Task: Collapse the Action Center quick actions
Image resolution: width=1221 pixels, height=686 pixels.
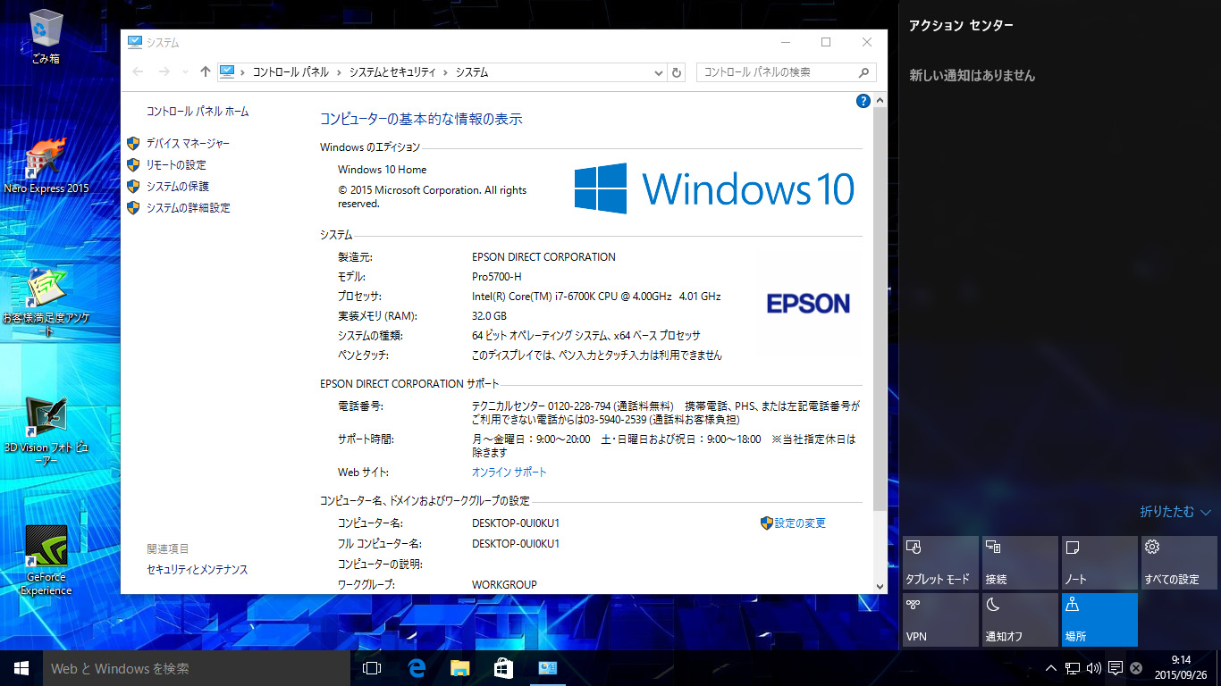Action: click(1175, 512)
